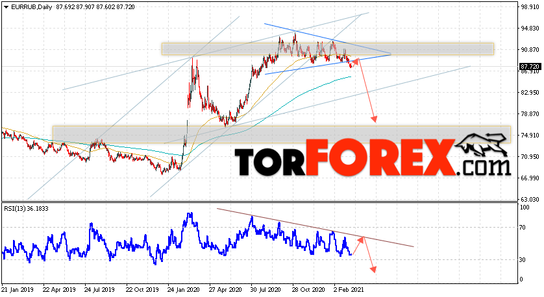Click the 24 Jan 2020 date label

click(183, 289)
